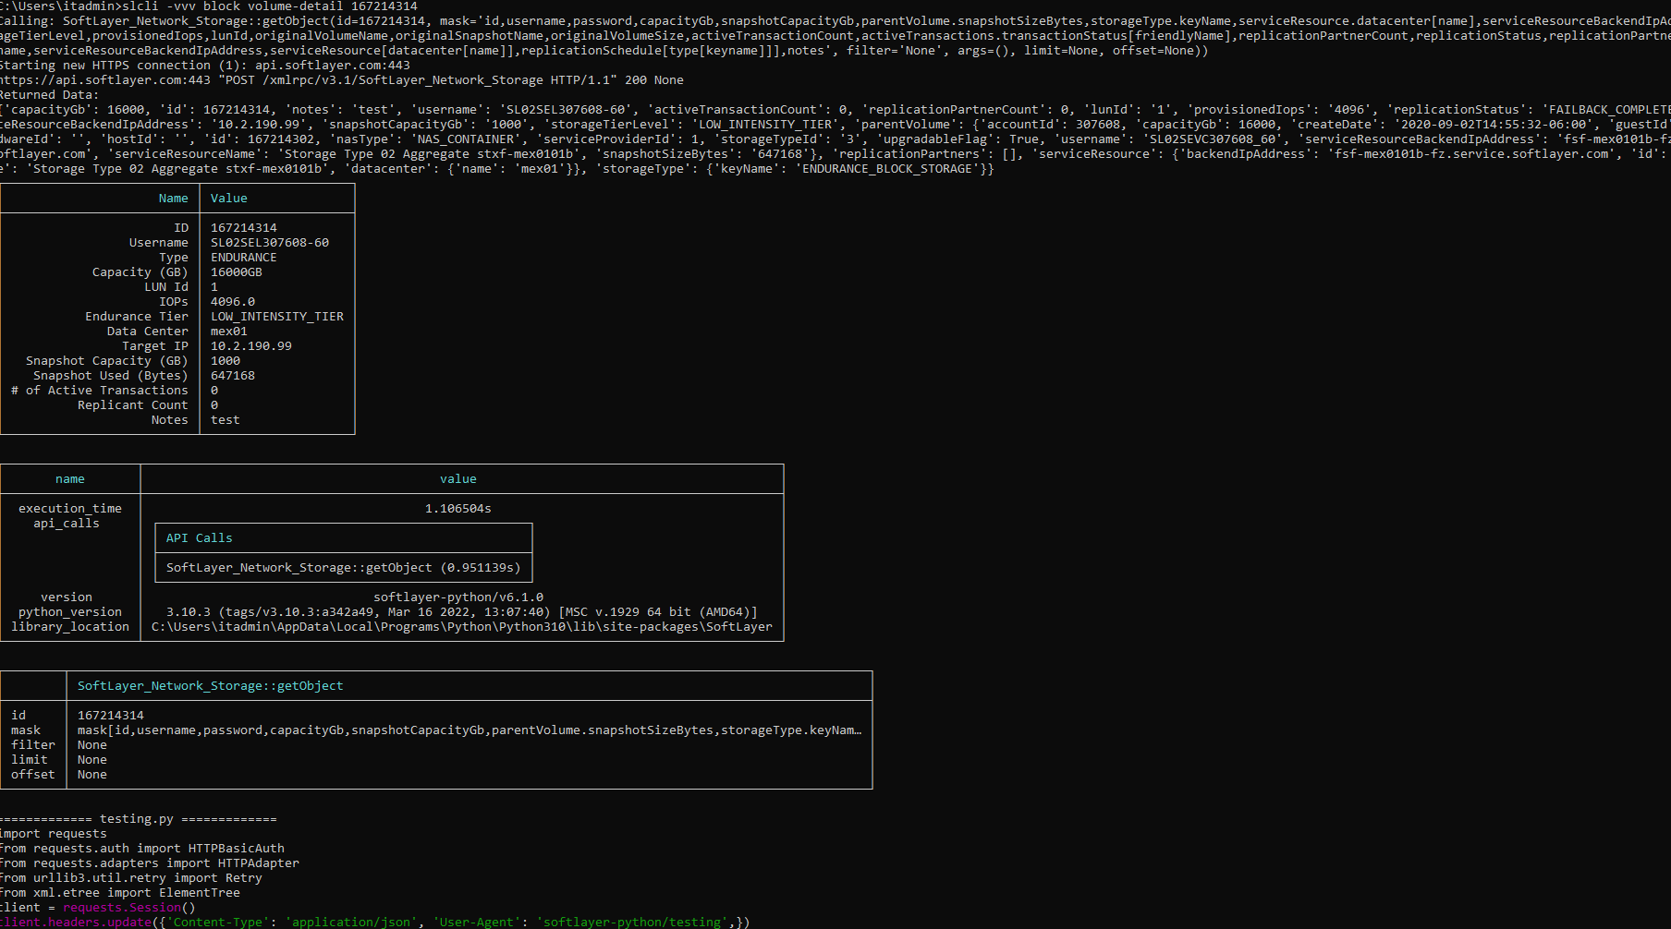Image resolution: width=1671 pixels, height=929 pixels.
Task: Select the library_location path value
Action: pyautogui.click(x=462, y=627)
